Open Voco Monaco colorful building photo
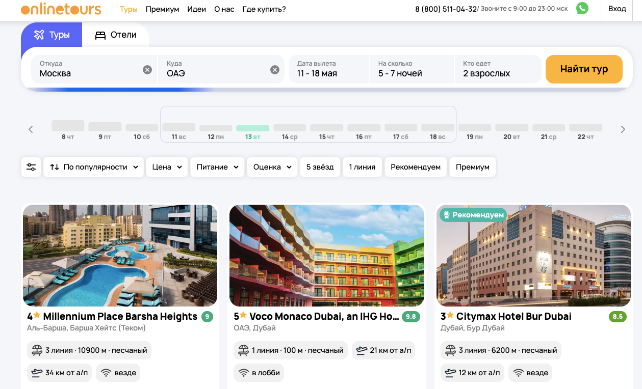The height and width of the screenshot is (389, 642). click(327, 256)
